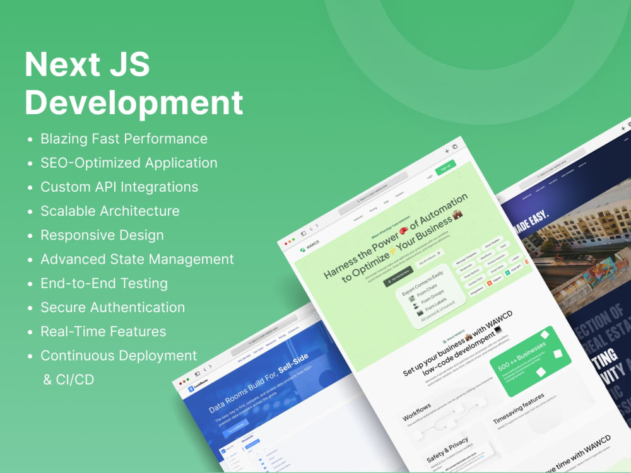Click the SEO-Optimized Application bullet

[129, 163]
